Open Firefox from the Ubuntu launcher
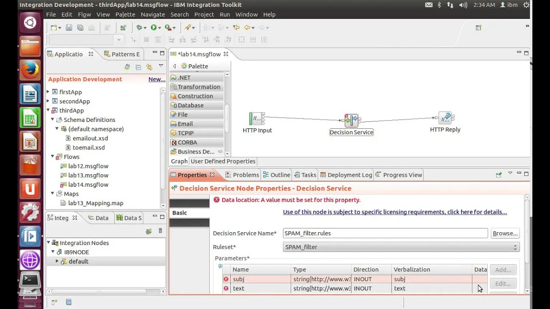 click(x=30, y=70)
